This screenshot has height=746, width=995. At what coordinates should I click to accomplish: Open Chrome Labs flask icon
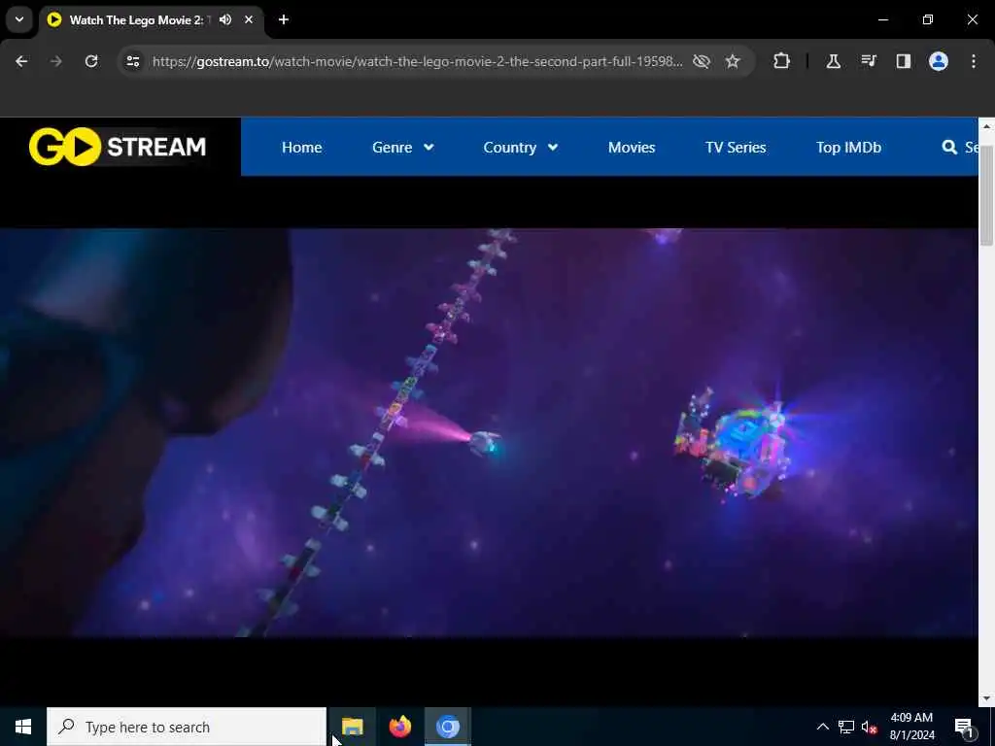[833, 61]
